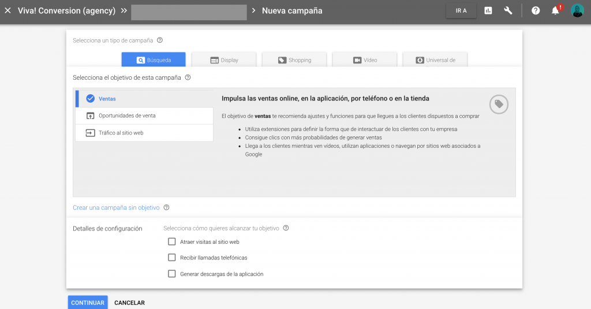This screenshot has height=309, width=591.
Task: Choose the Oportunidades de venta objective
Action: point(145,116)
